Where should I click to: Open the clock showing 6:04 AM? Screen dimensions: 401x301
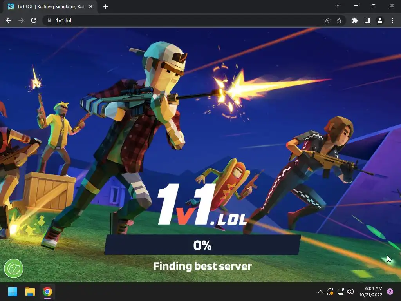371,292
